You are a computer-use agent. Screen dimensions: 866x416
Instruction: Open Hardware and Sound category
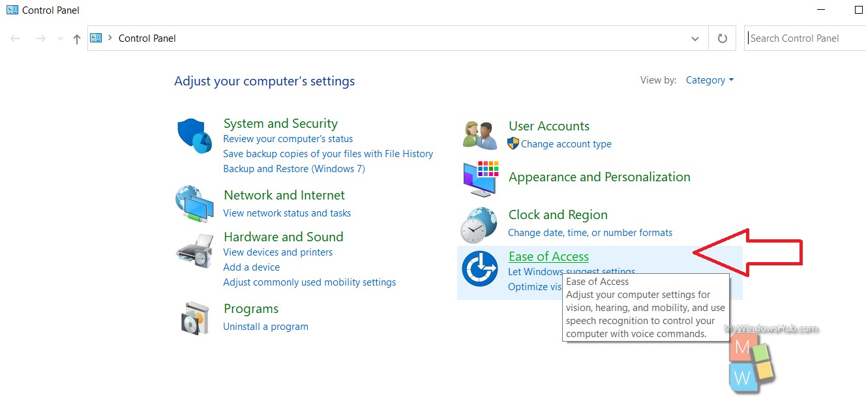tap(283, 237)
